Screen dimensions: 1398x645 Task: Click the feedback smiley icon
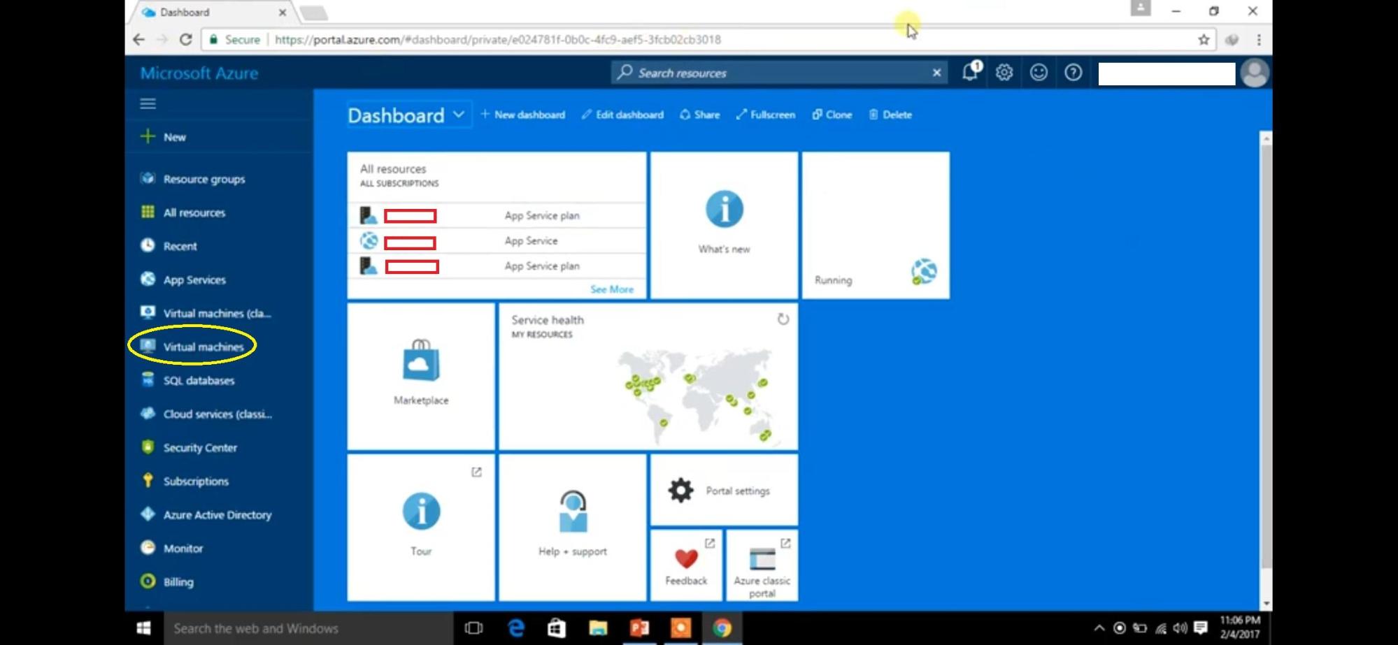[1039, 73]
